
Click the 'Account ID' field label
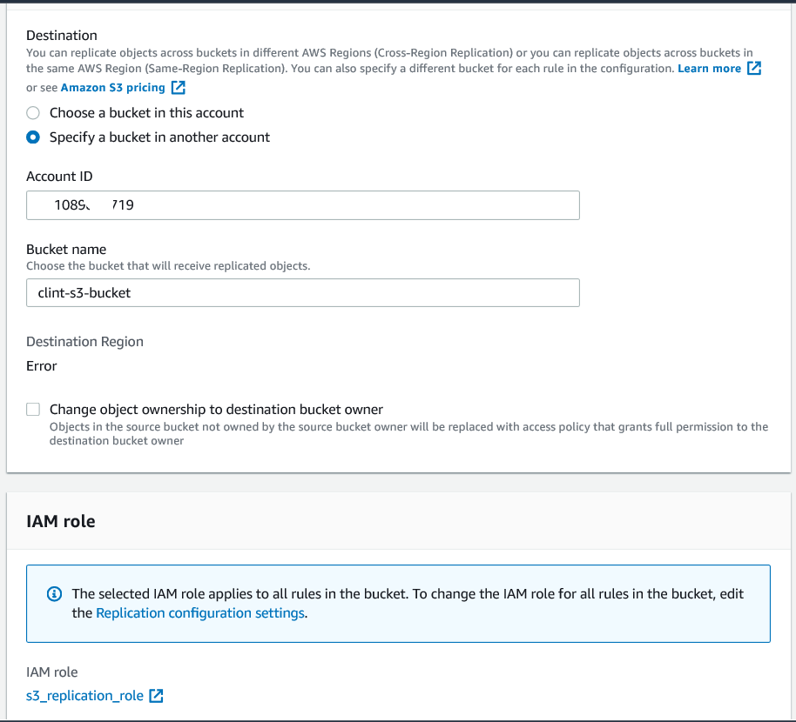(59, 177)
